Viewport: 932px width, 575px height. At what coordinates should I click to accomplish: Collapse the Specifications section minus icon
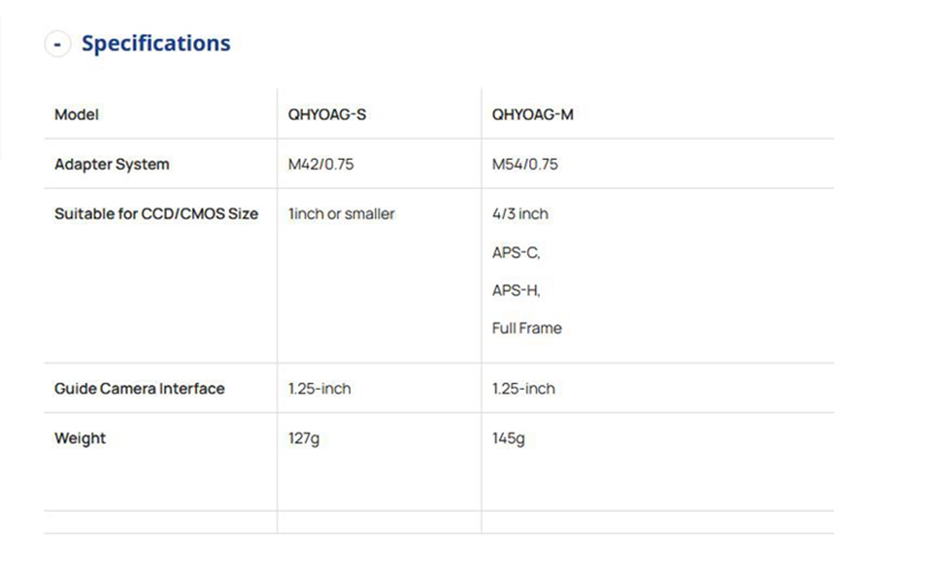(x=57, y=45)
